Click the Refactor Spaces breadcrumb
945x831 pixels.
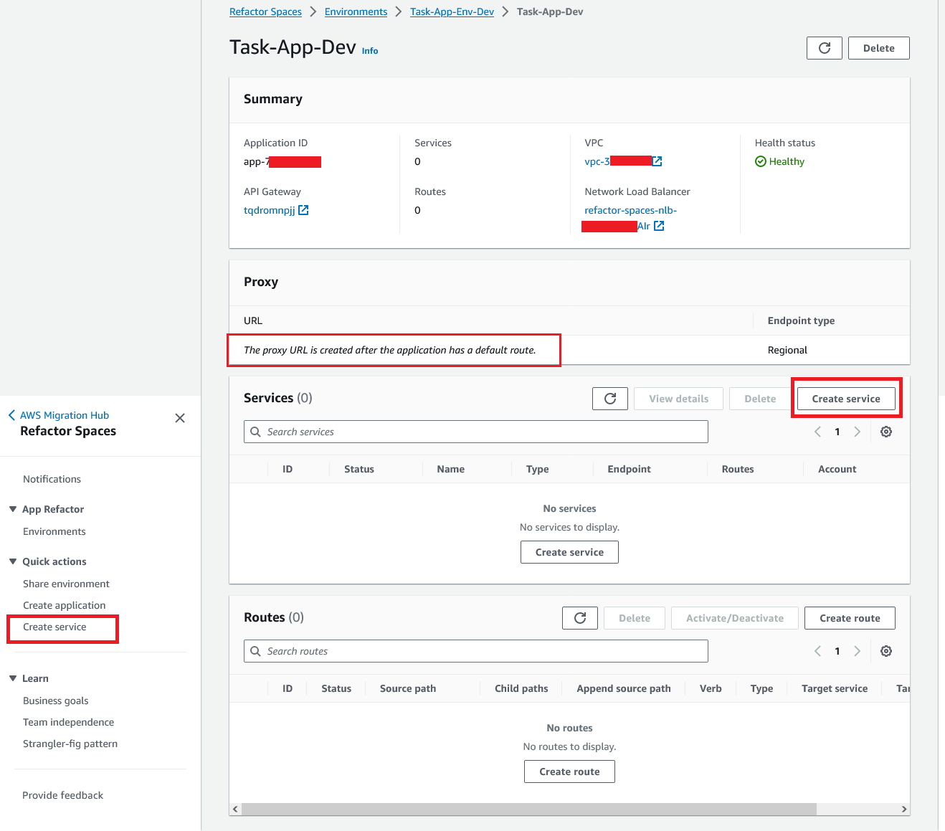(x=265, y=11)
